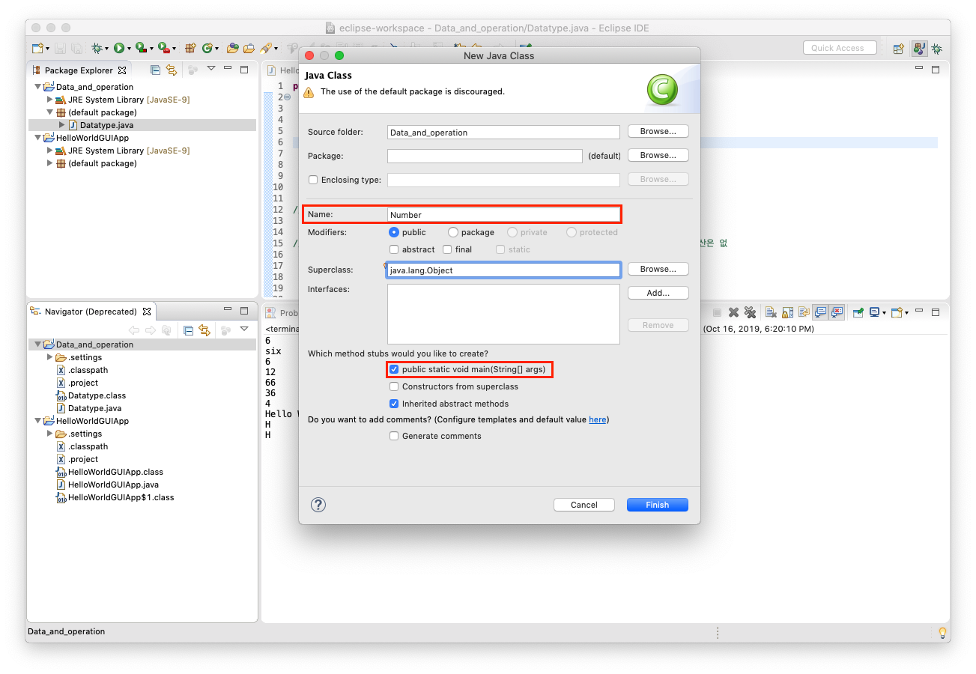Image resolution: width=976 pixels, height=674 pixels.
Task: Uncheck Inherited abstract methods checkbox
Action: 394,404
